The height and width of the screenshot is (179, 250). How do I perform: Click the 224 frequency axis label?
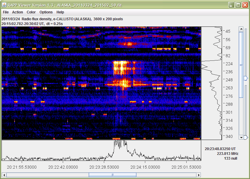click(229, 64)
